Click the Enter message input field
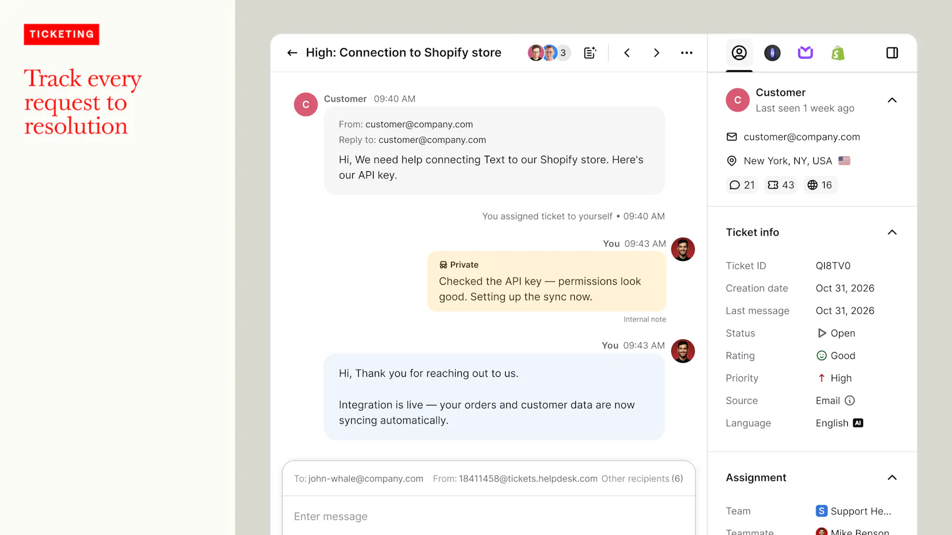The height and width of the screenshot is (535, 952). coord(488,516)
